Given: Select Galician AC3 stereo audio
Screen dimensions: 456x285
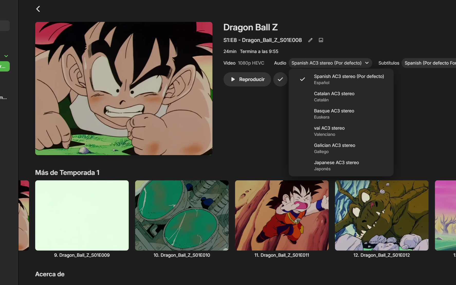Looking at the screenshot, I should 341,148.
